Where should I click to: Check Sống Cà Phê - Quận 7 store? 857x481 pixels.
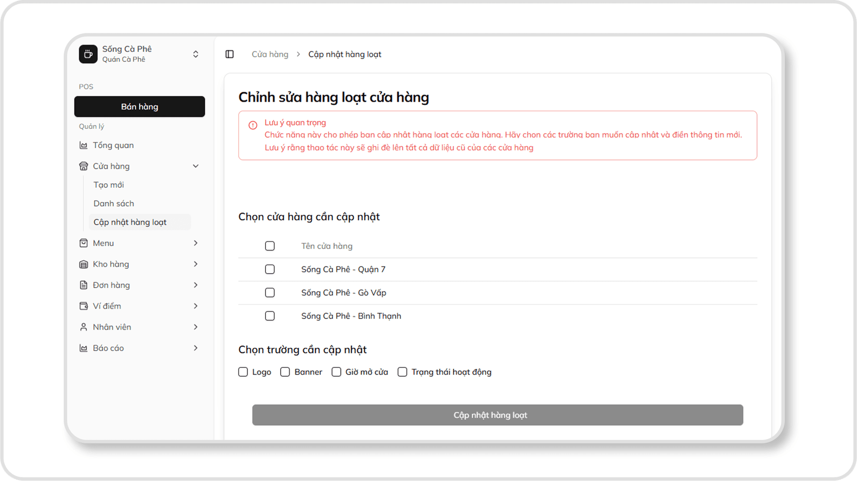pyautogui.click(x=270, y=269)
